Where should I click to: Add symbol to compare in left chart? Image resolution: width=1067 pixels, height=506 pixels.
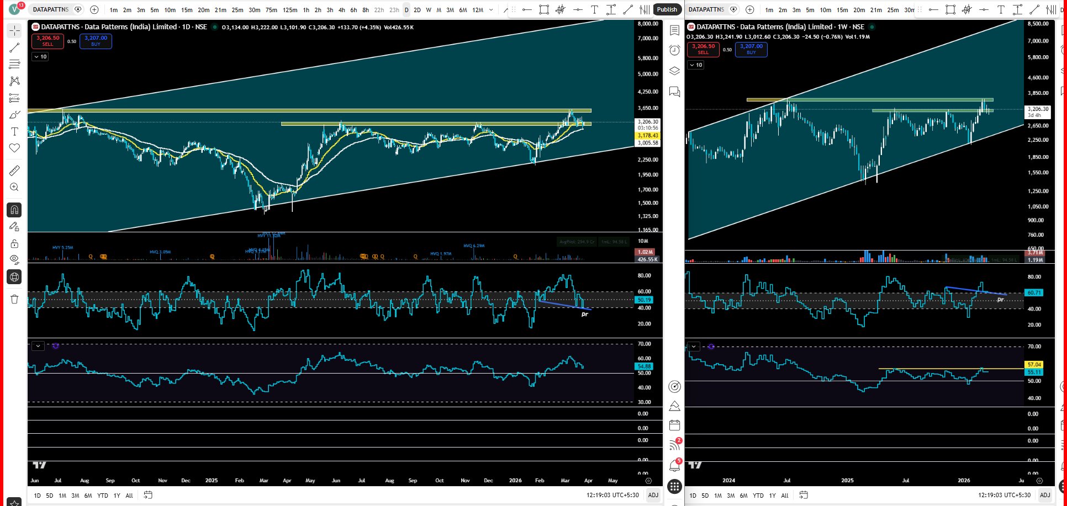coord(94,9)
